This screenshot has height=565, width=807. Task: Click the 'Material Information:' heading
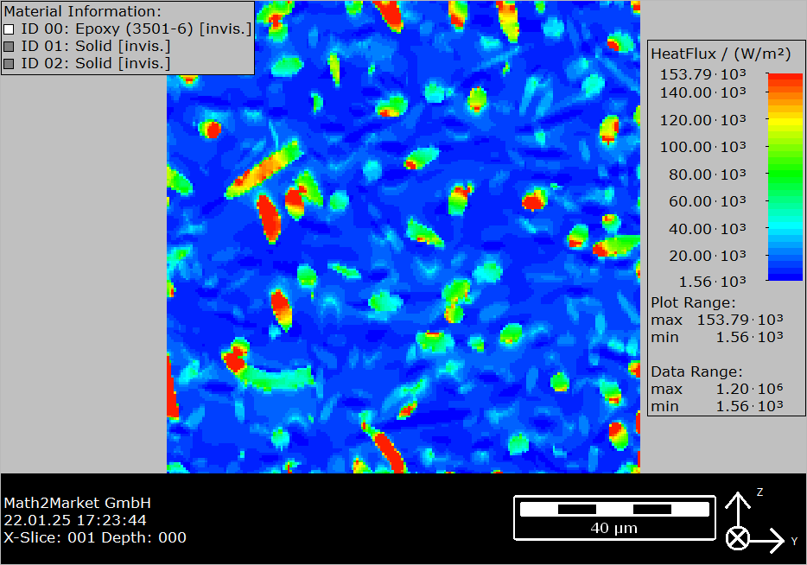pyautogui.click(x=82, y=11)
